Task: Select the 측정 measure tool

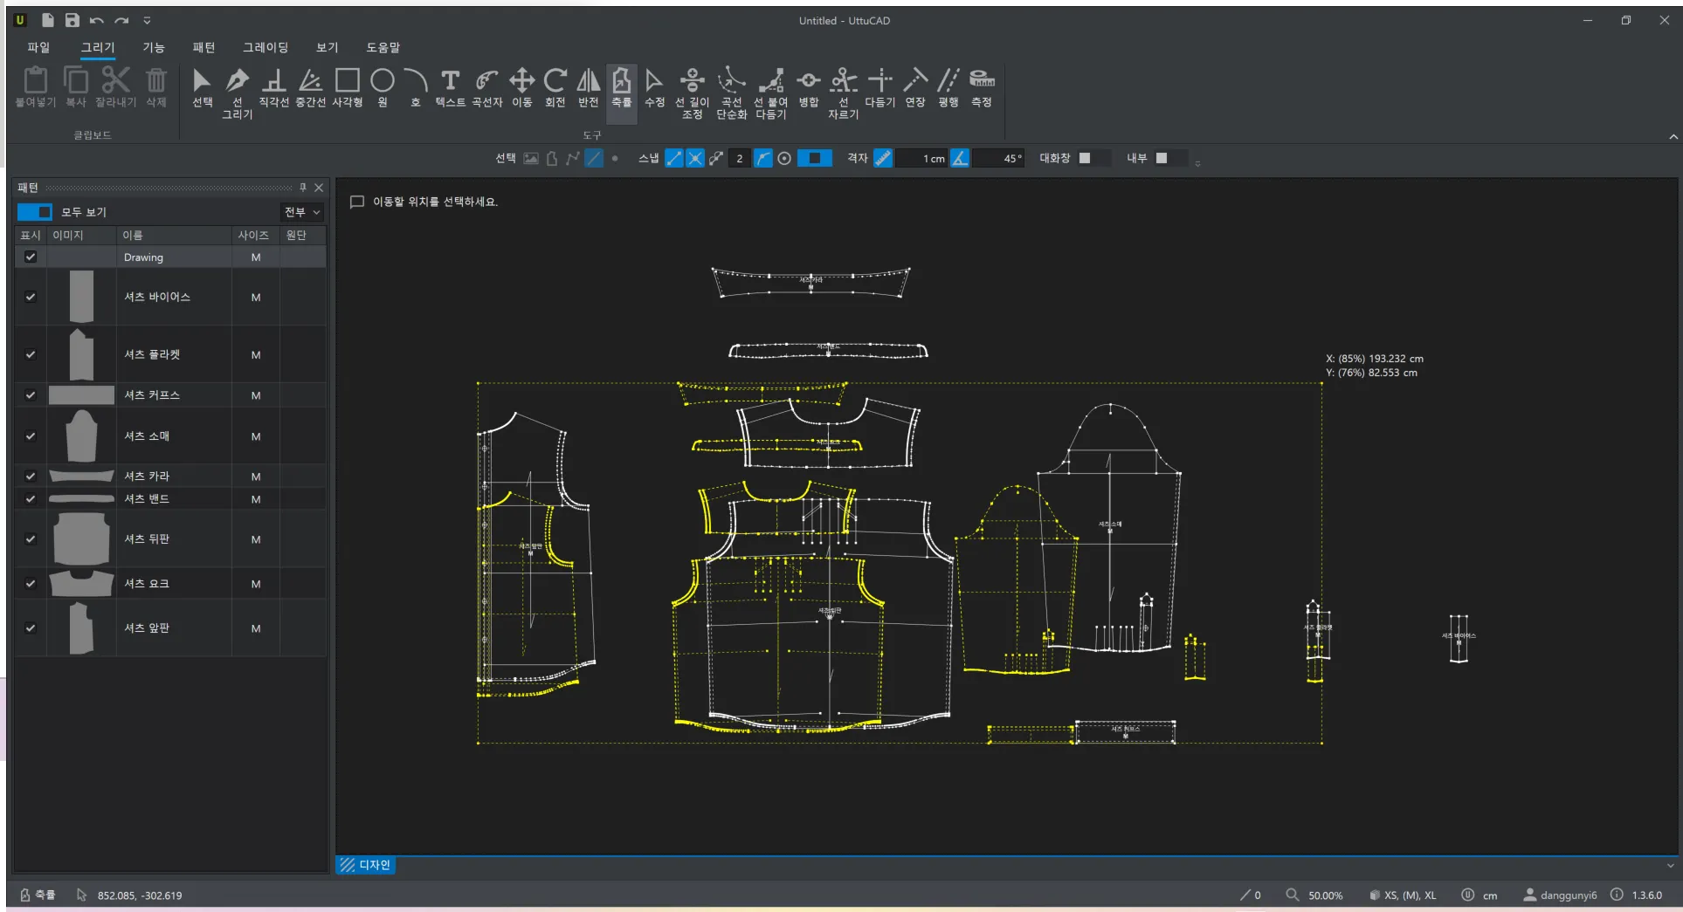Action: (982, 88)
